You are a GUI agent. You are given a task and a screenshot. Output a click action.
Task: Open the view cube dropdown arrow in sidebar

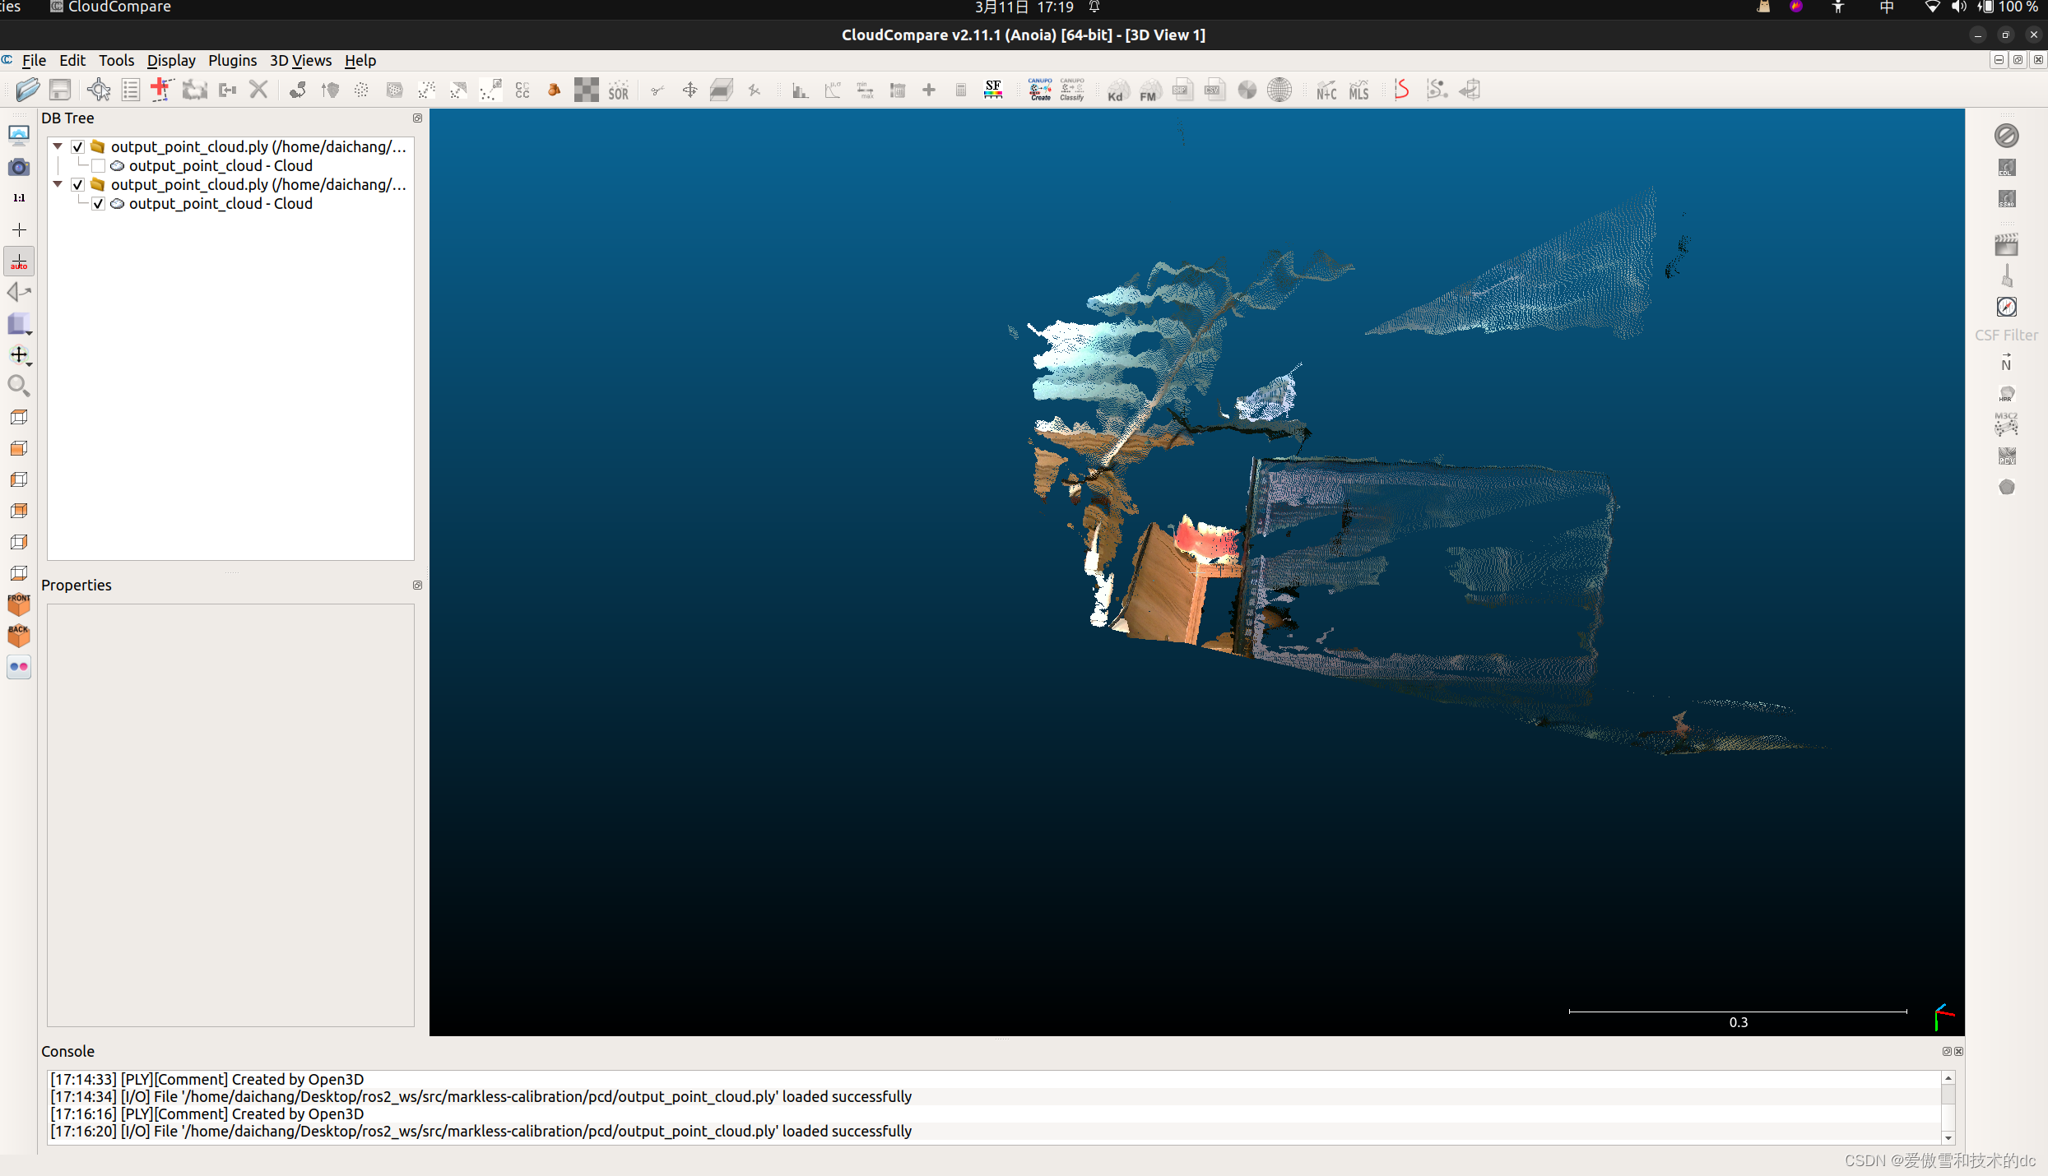point(30,332)
